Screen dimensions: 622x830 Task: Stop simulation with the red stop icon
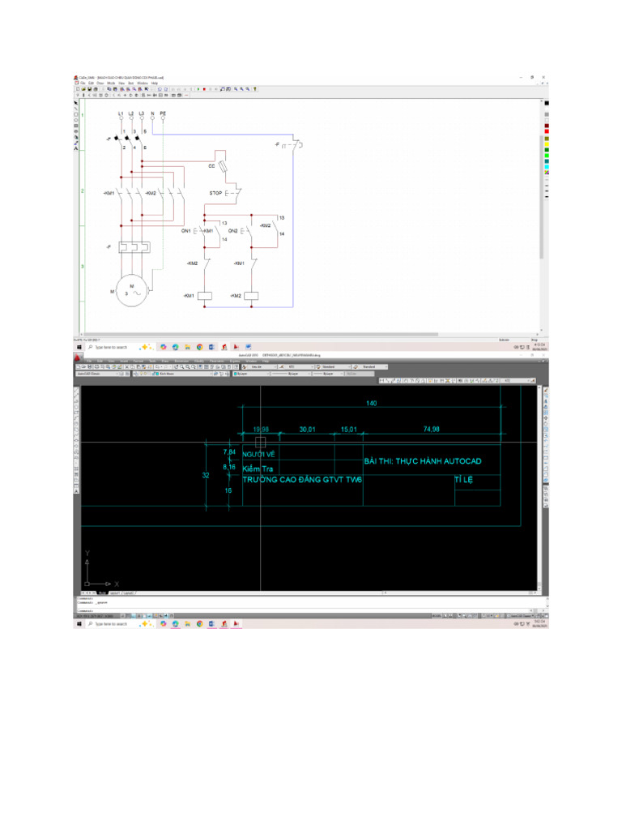pyautogui.click(x=204, y=89)
